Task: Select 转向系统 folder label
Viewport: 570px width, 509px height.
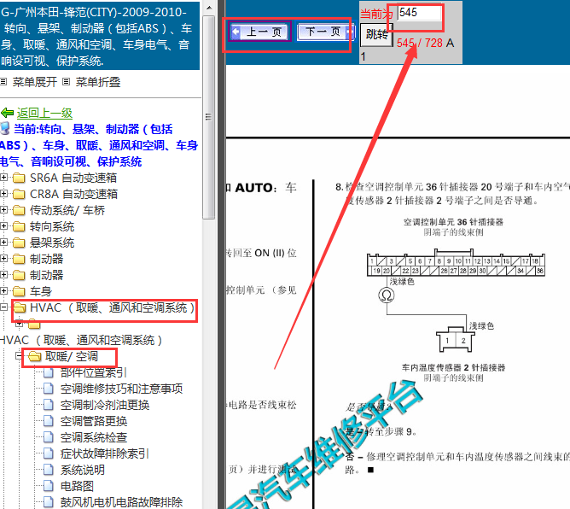Action: (x=52, y=226)
